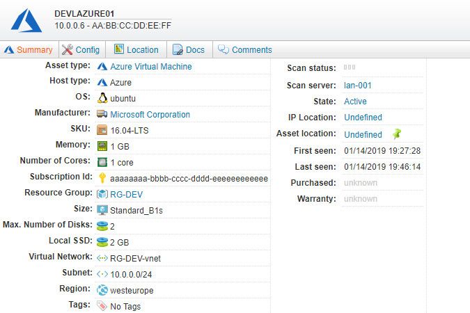Click the Microsoft Corporation truck icon
This screenshot has height=313, width=470.
pos(102,114)
